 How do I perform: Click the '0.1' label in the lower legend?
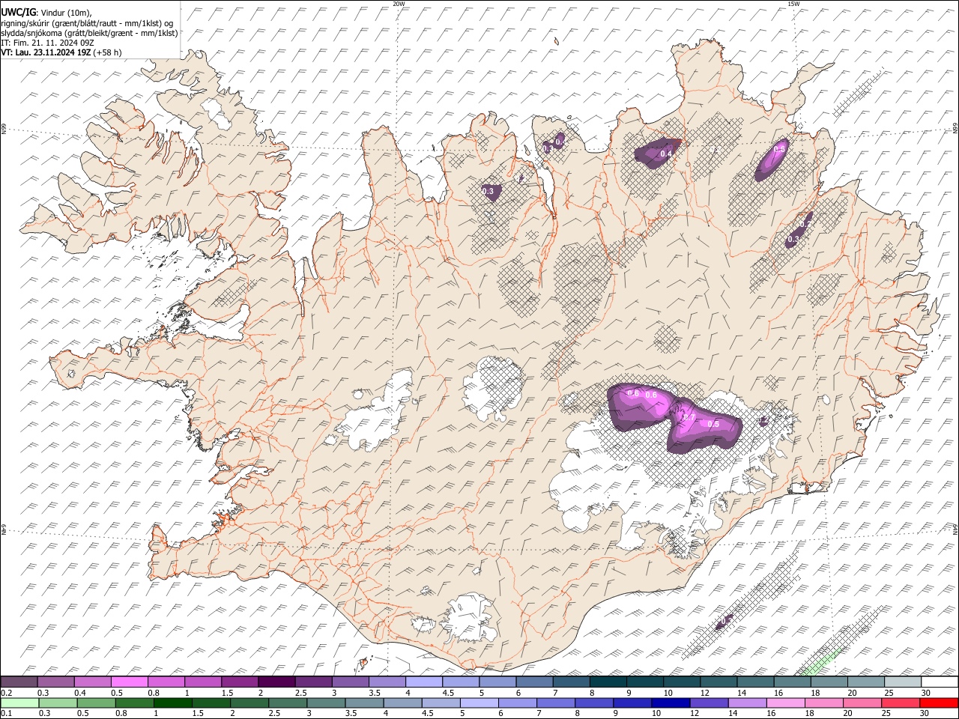6,712
